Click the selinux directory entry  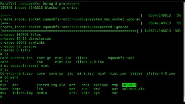point(101,85)
